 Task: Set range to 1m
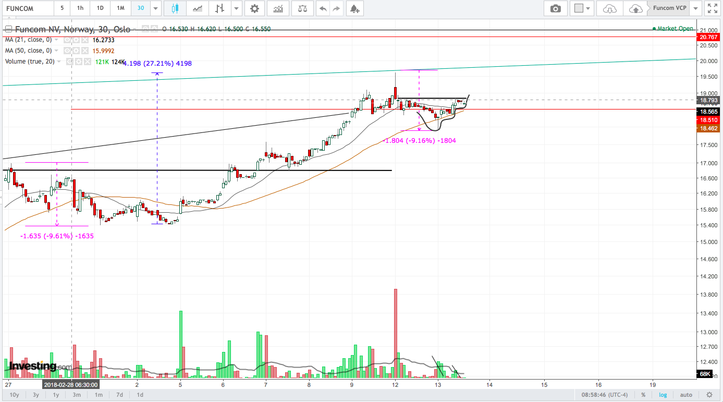(x=98, y=395)
